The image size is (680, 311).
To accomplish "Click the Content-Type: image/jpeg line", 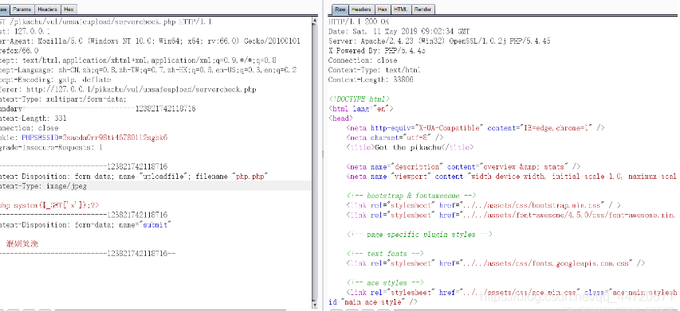I will pos(43,186).
